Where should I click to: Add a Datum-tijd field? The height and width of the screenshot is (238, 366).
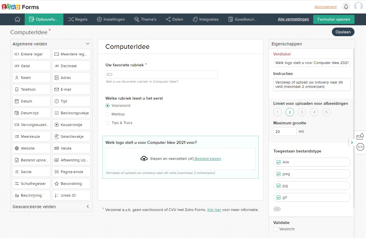click(32, 113)
